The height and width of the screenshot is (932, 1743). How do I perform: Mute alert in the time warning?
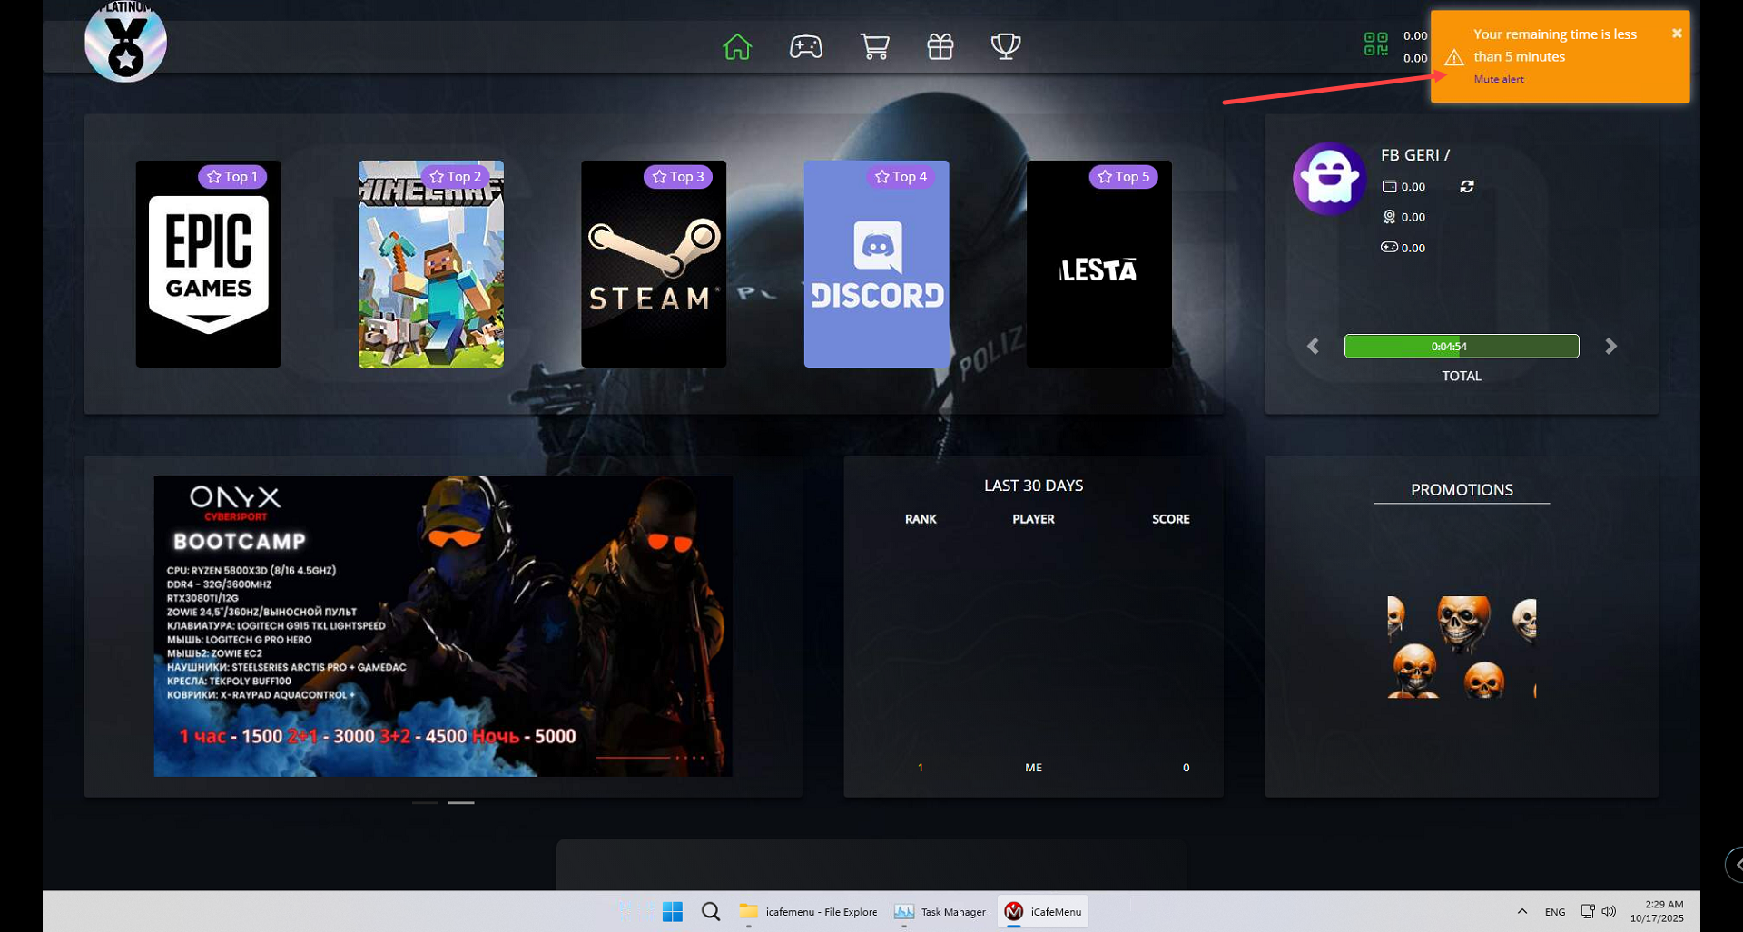[x=1499, y=80]
